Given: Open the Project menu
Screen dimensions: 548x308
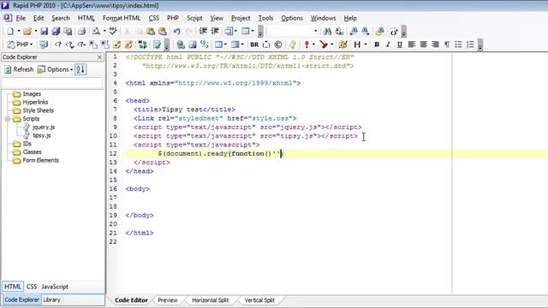Looking at the screenshot, I should tap(241, 18).
